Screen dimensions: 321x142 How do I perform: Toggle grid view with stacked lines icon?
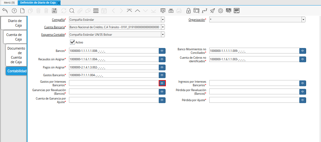point(96,11)
